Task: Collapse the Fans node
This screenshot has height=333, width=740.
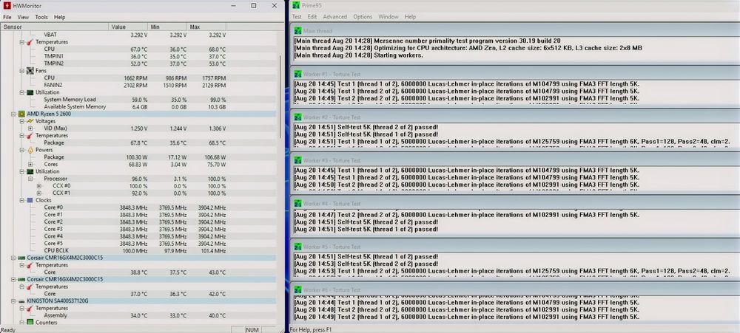Action: tap(22, 71)
